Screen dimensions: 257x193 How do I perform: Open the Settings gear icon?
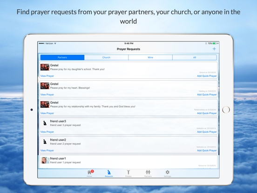click(167, 172)
